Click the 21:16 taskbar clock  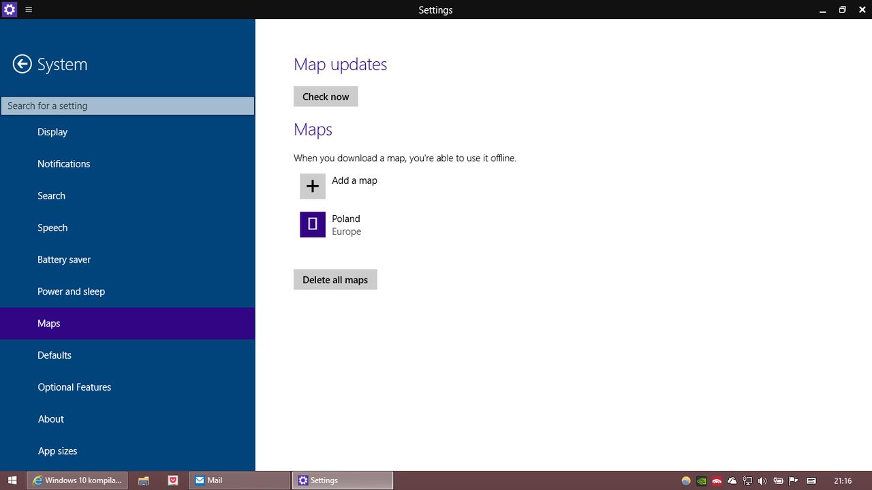pos(843,480)
